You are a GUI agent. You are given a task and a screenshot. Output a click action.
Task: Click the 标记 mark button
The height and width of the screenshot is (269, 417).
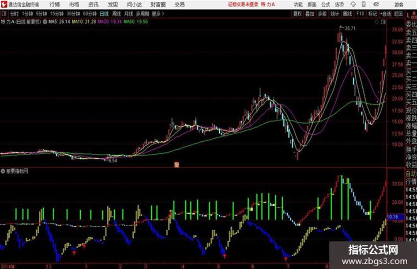click(372, 14)
